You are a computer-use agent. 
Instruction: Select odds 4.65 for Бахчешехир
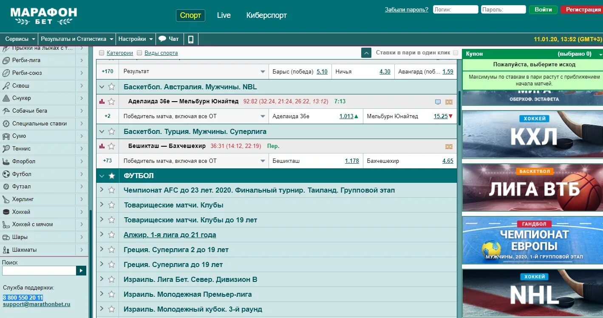tap(448, 161)
